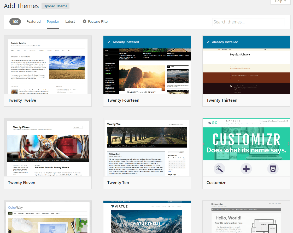Switch to the Popular tab
The height and width of the screenshot is (233, 293).
tap(53, 21)
